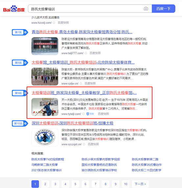Click the 保障 shield badge for tytaiji.com
The height and width of the screenshot is (188, 182).
(90, 114)
